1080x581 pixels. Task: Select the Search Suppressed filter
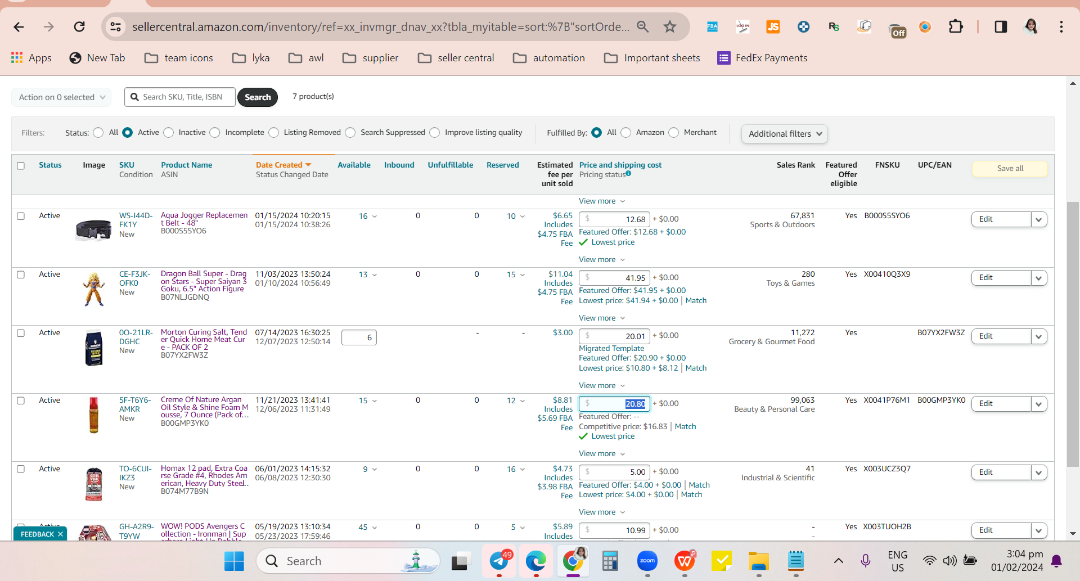point(350,133)
